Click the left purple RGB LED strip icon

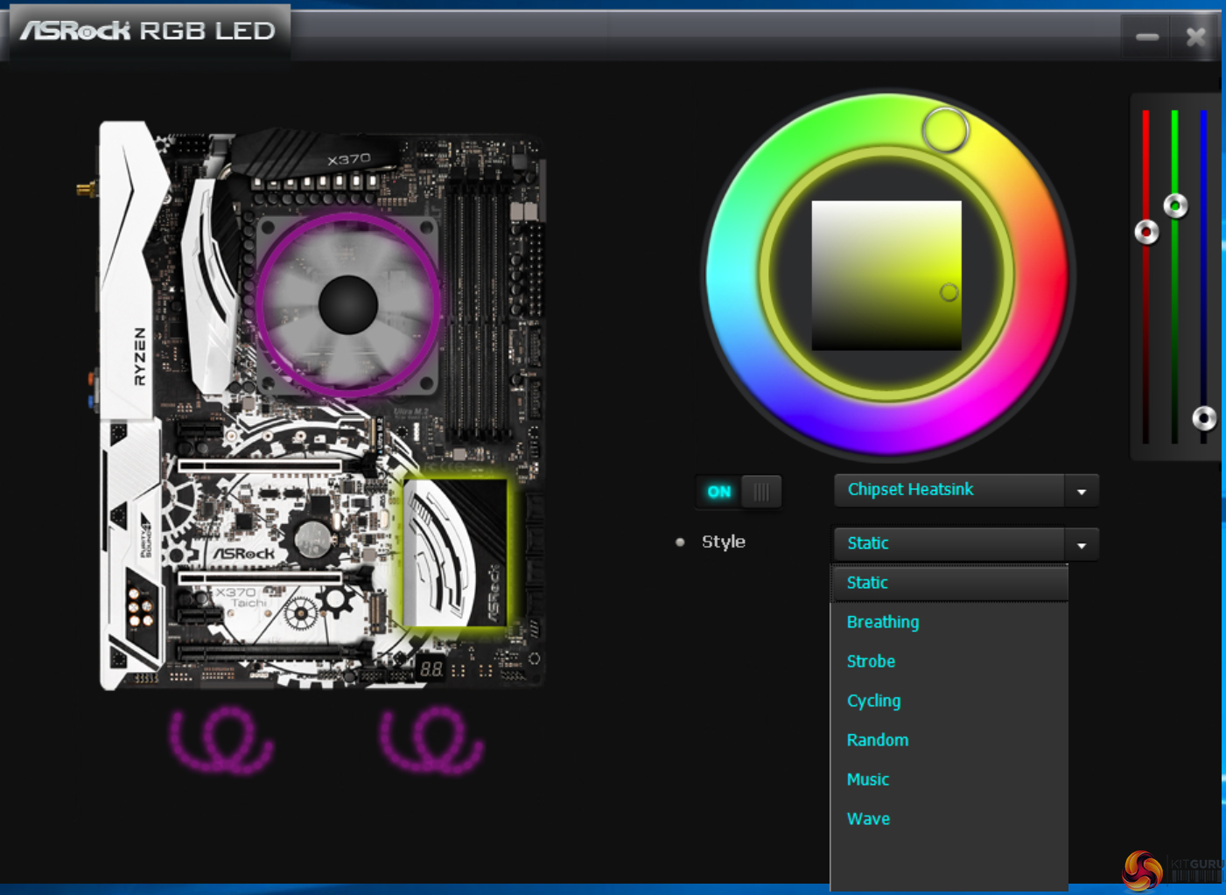coord(221,740)
